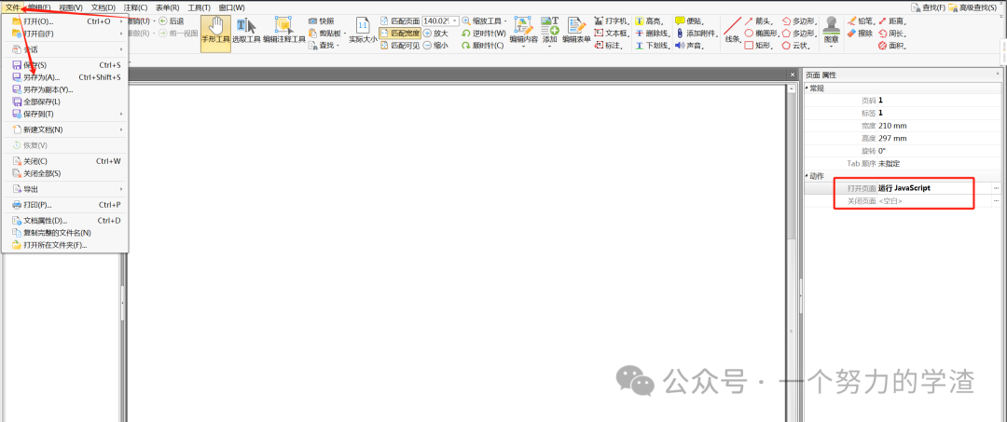1007x422 pixels.
Task: Select the 云状 cloud tool
Action: click(797, 46)
